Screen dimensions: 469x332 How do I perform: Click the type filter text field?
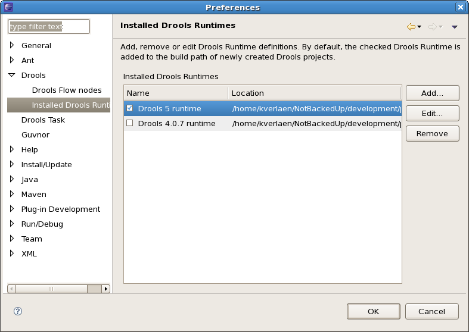tap(48, 27)
